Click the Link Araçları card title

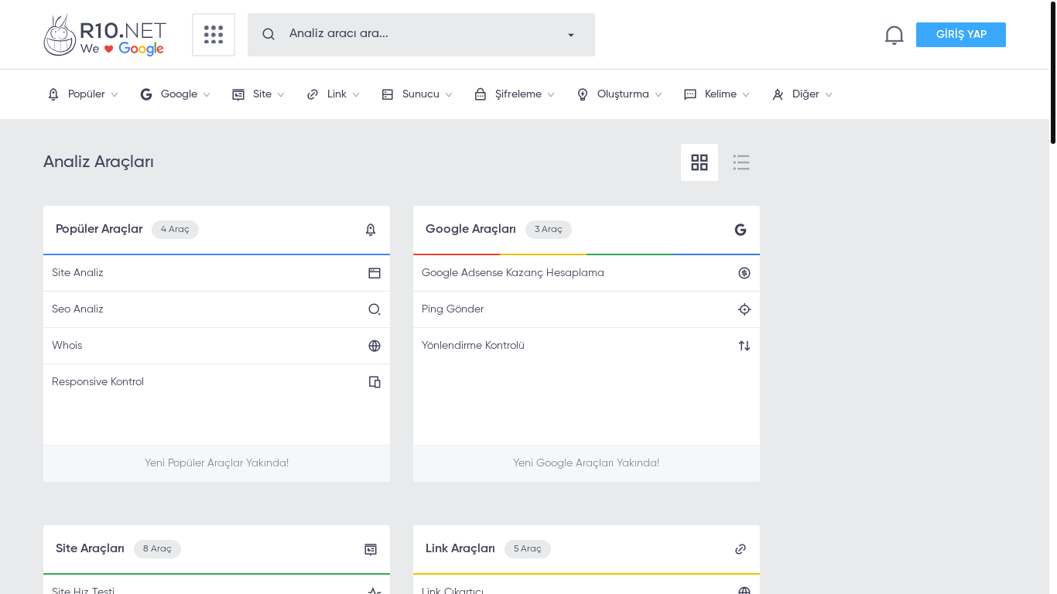coord(460,548)
